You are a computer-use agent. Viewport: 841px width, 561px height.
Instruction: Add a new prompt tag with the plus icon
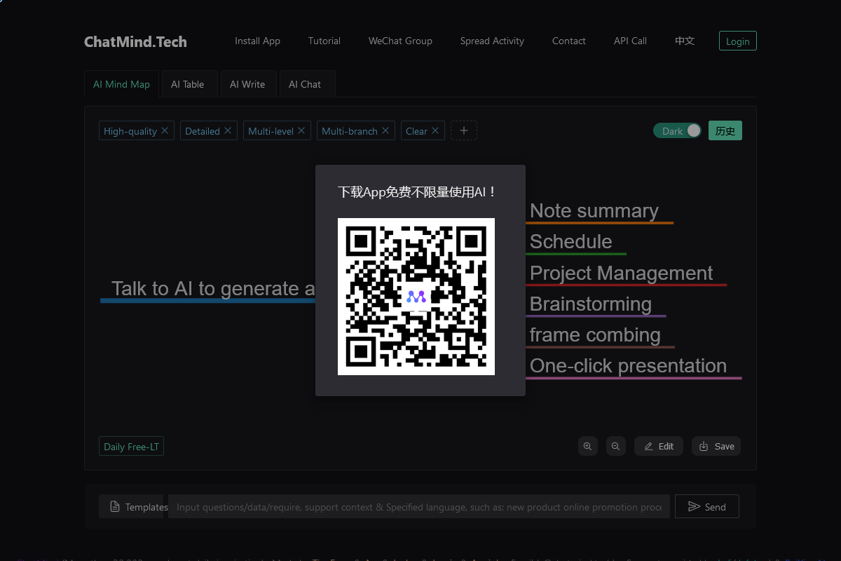click(x=463, y=130)
